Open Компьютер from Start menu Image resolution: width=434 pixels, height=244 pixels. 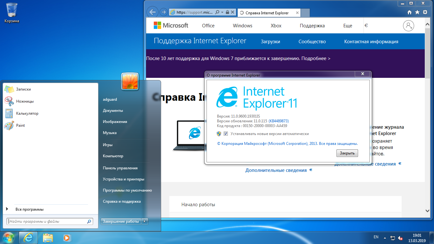[x=113, y=156]
